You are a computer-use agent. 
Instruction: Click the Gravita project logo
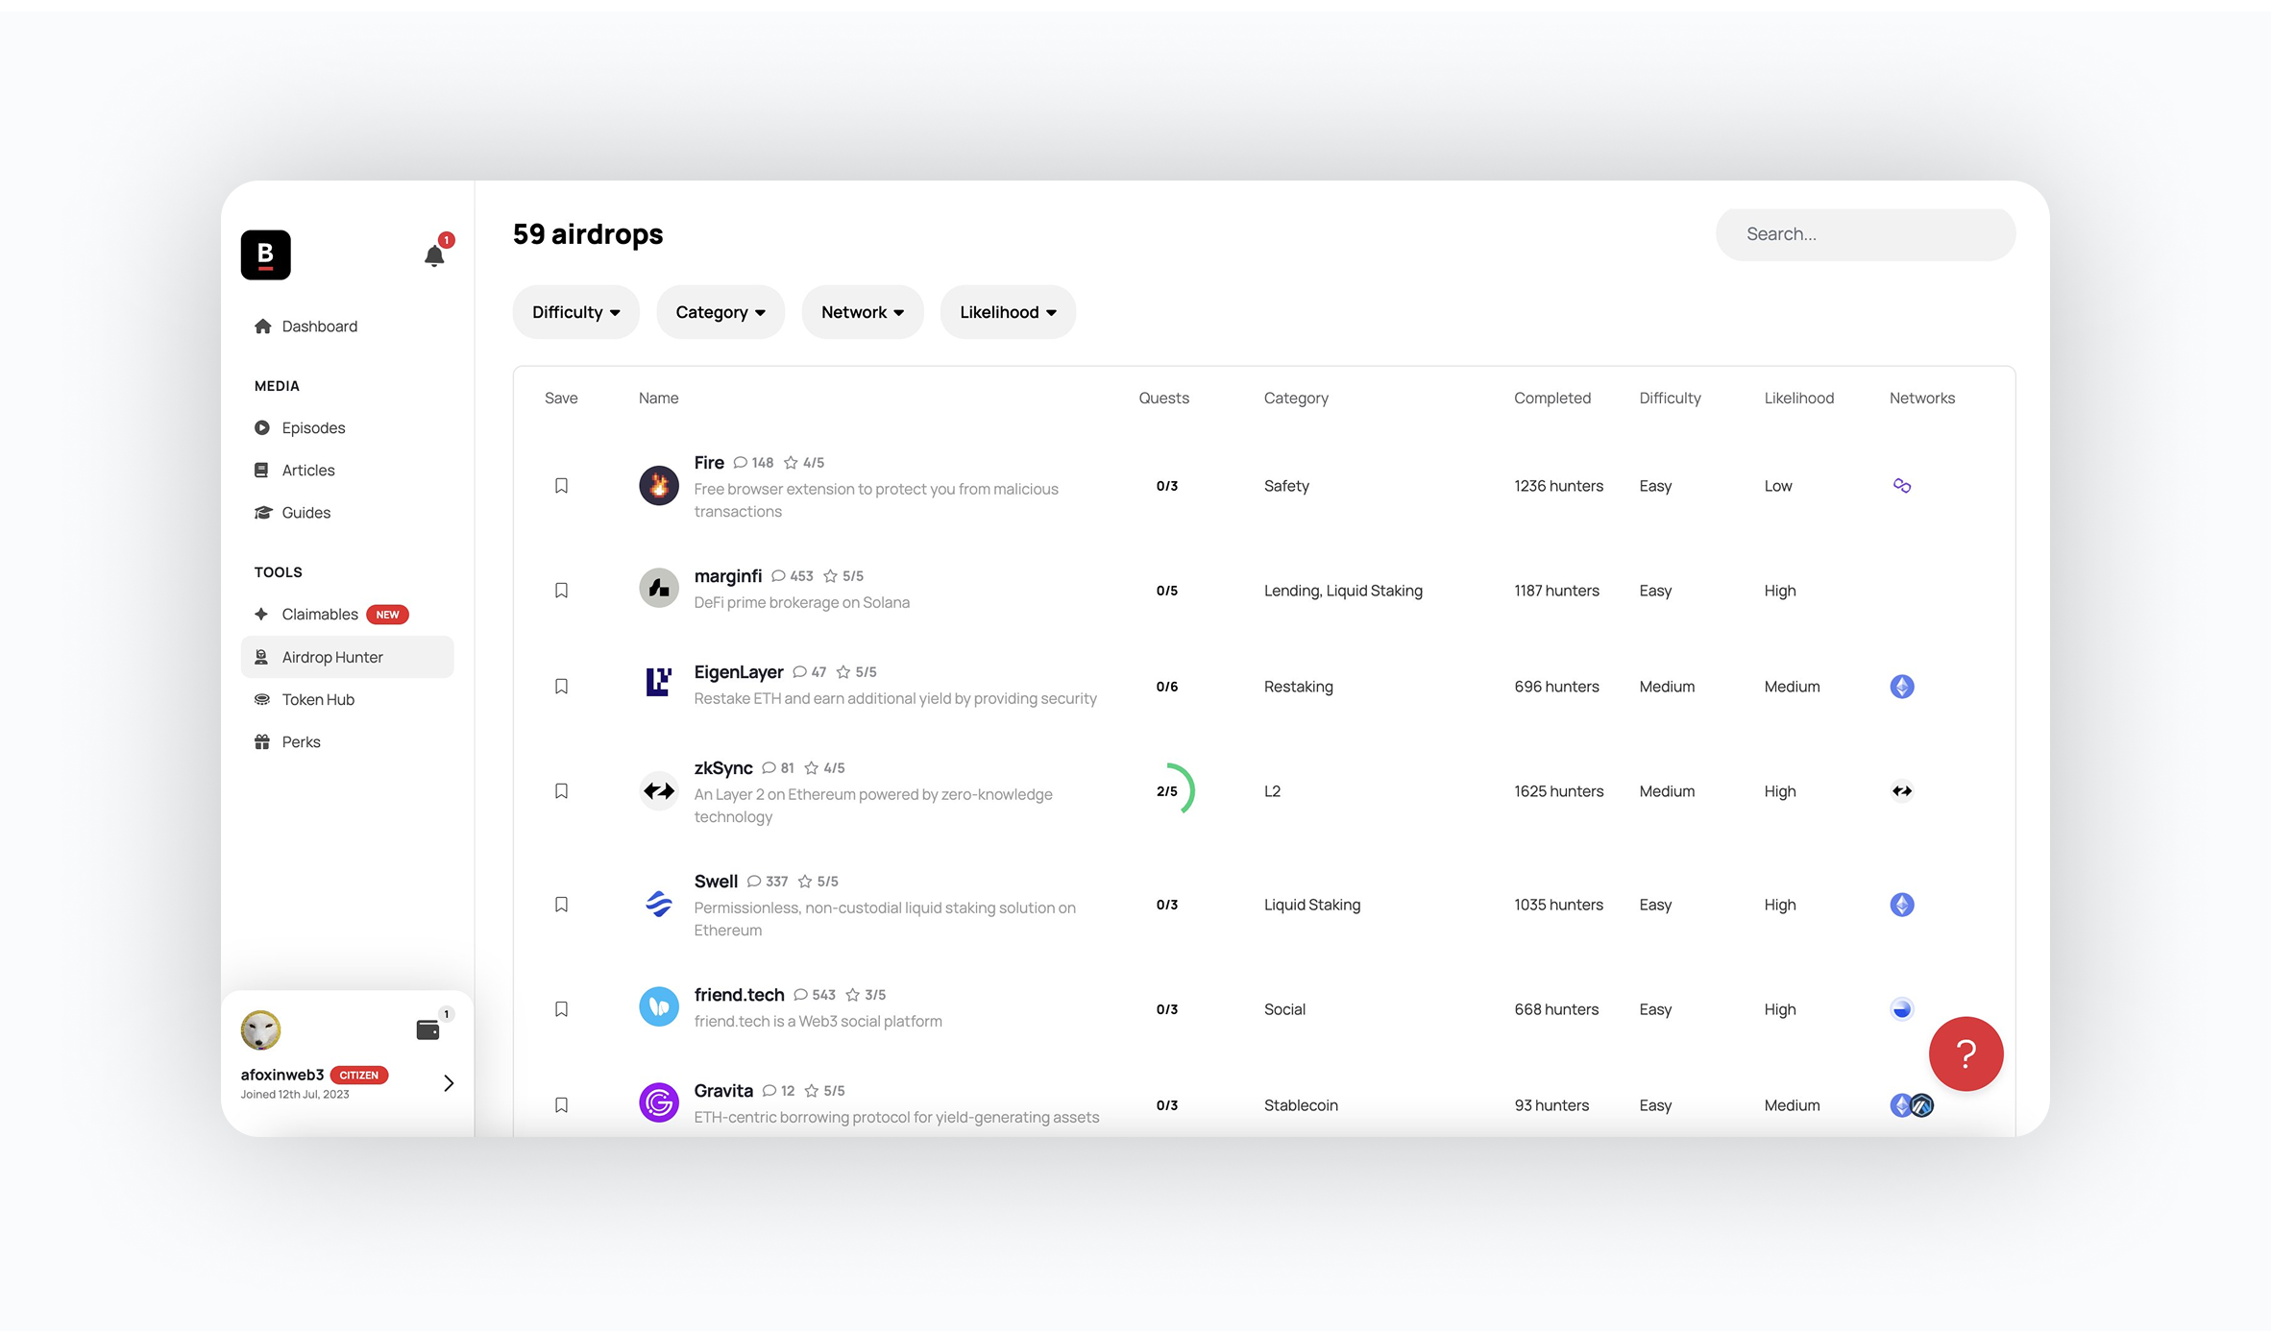[659, 1102]
